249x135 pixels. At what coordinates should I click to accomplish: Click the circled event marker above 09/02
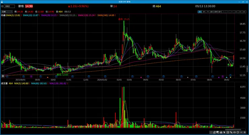tap(230, 75)
